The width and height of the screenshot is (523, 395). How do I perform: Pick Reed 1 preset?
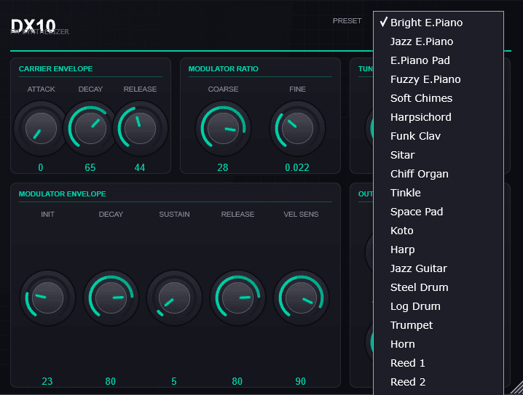point(439,363)
